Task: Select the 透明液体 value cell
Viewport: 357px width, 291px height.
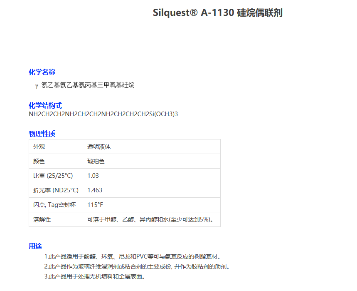Action: (99, 147)
